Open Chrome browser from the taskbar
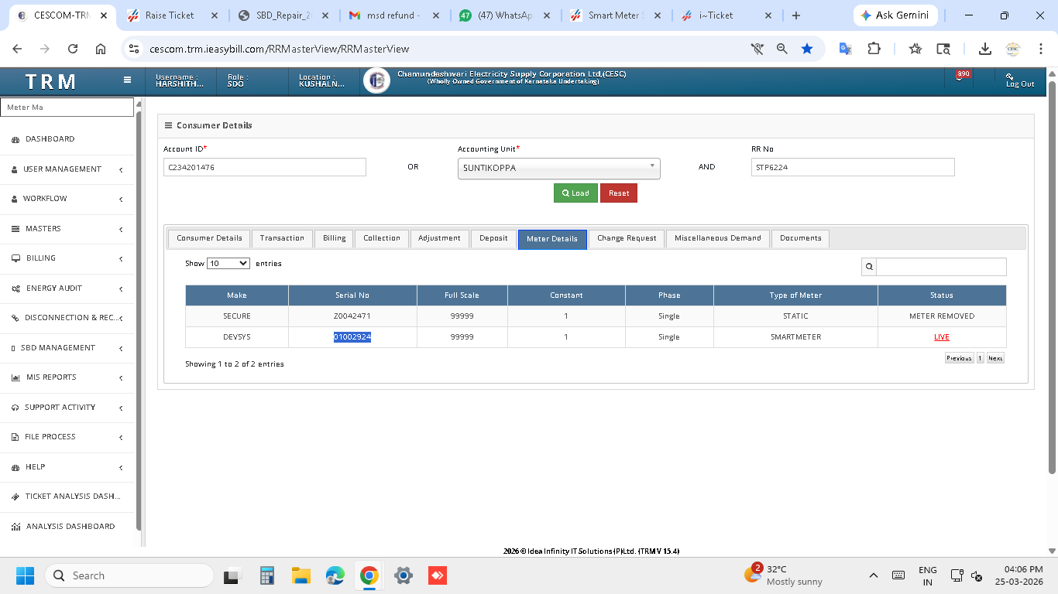 (369, 575)
